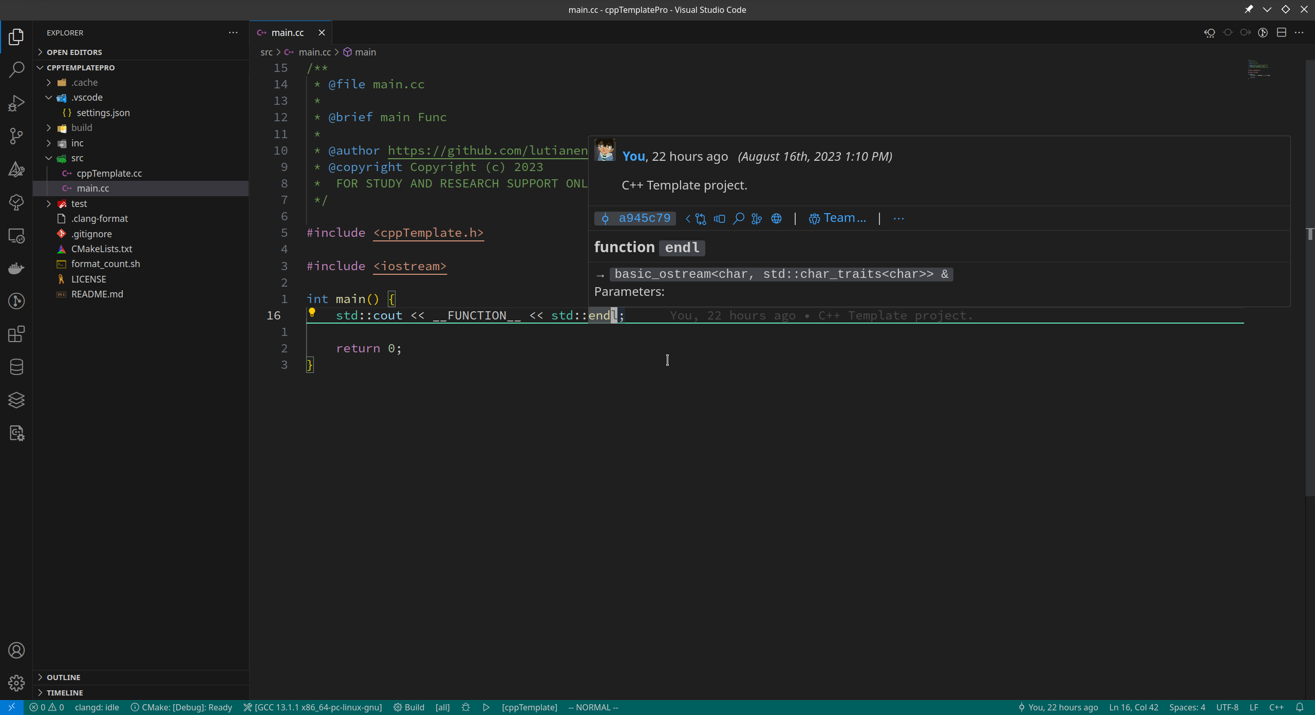Click the CMake debug bug icon in status bar

pos(466,707)
